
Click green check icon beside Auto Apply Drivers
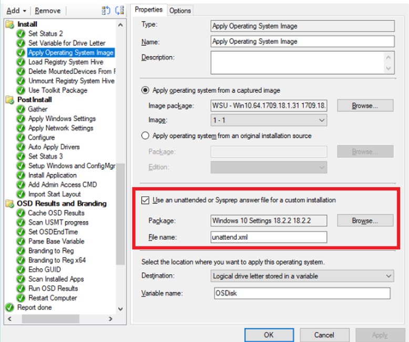[x=21, y=147]
